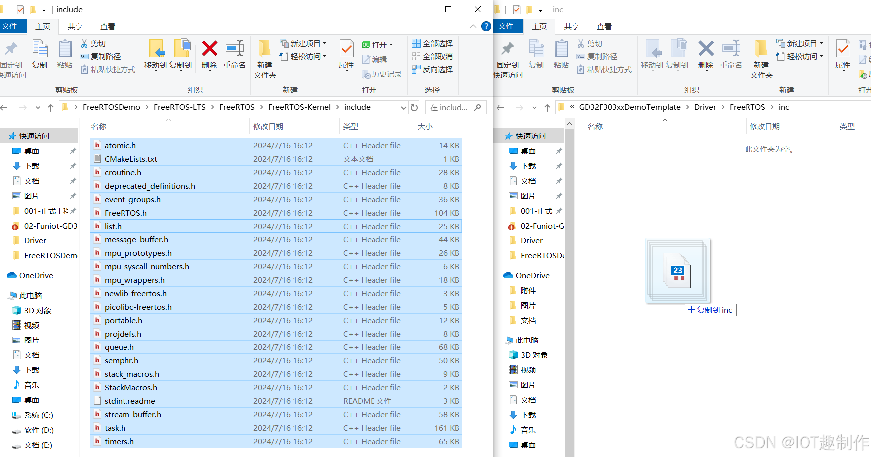Screen dimensions: 871x457
Task: Click the up arrow in include window navigation
Action: click(51, 107)
